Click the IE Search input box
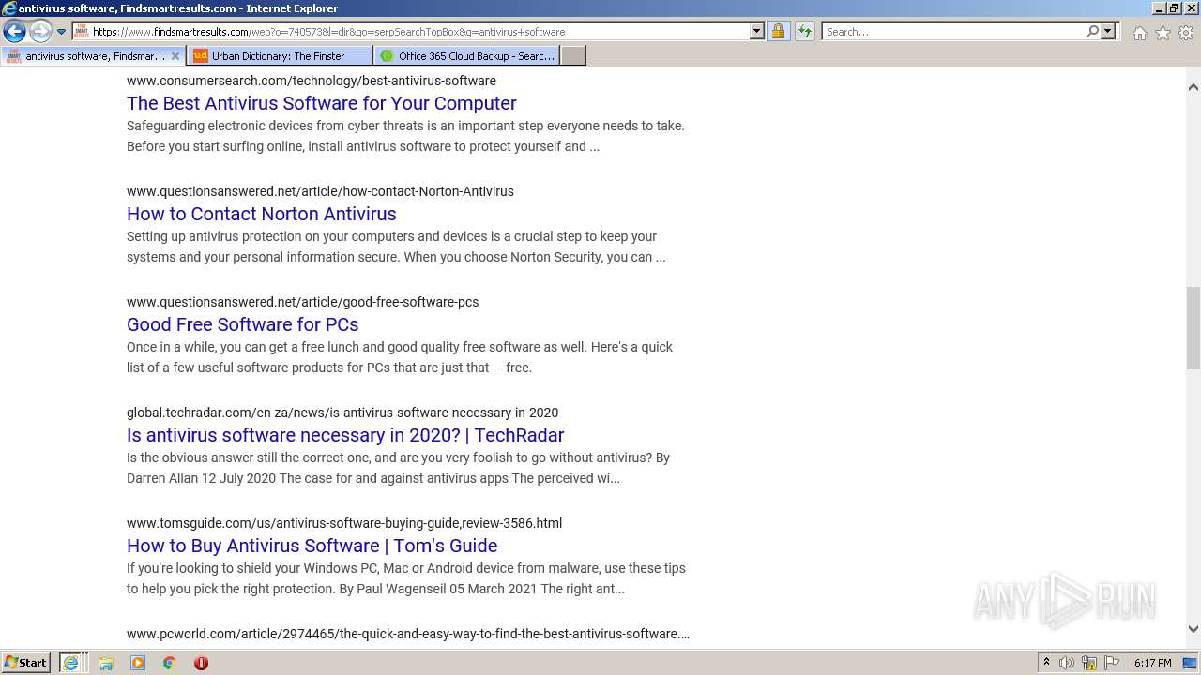Image resolution: width=1201 pixels, height=675 pixels. click(x=953, y=32)
